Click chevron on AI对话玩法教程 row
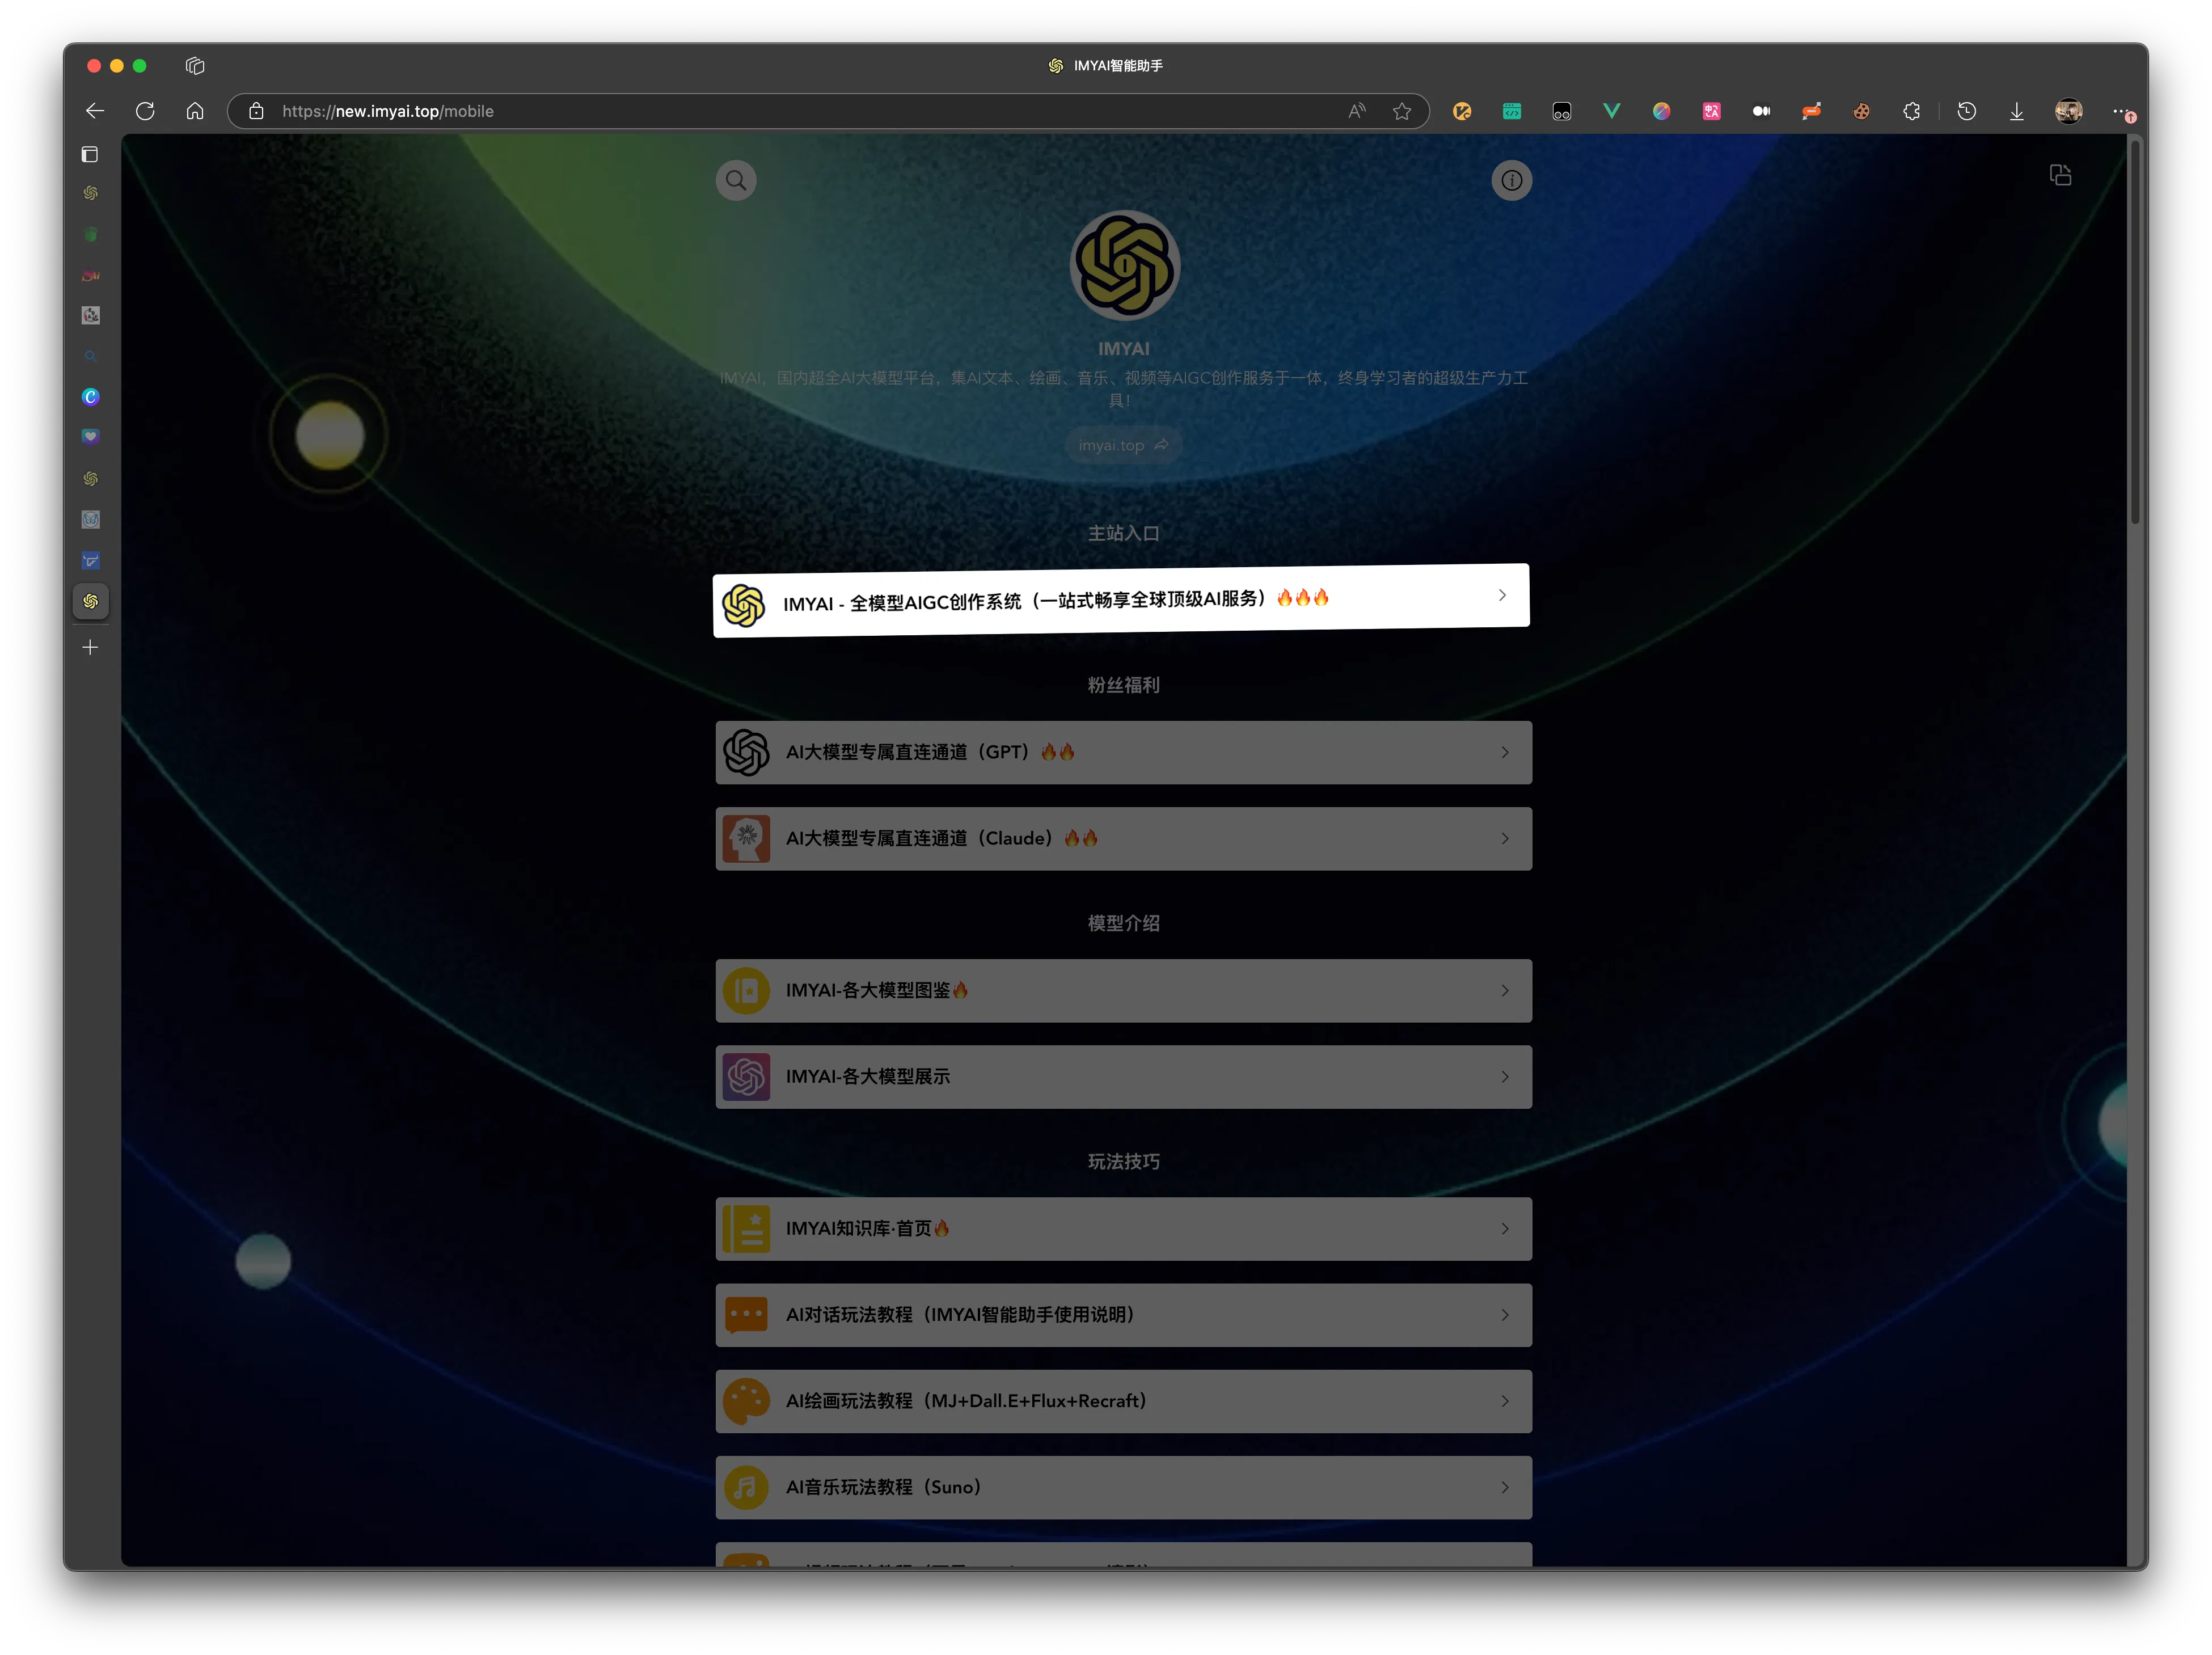The height and width of the screenshot is (1655, 2212). pos(1504,1314)
